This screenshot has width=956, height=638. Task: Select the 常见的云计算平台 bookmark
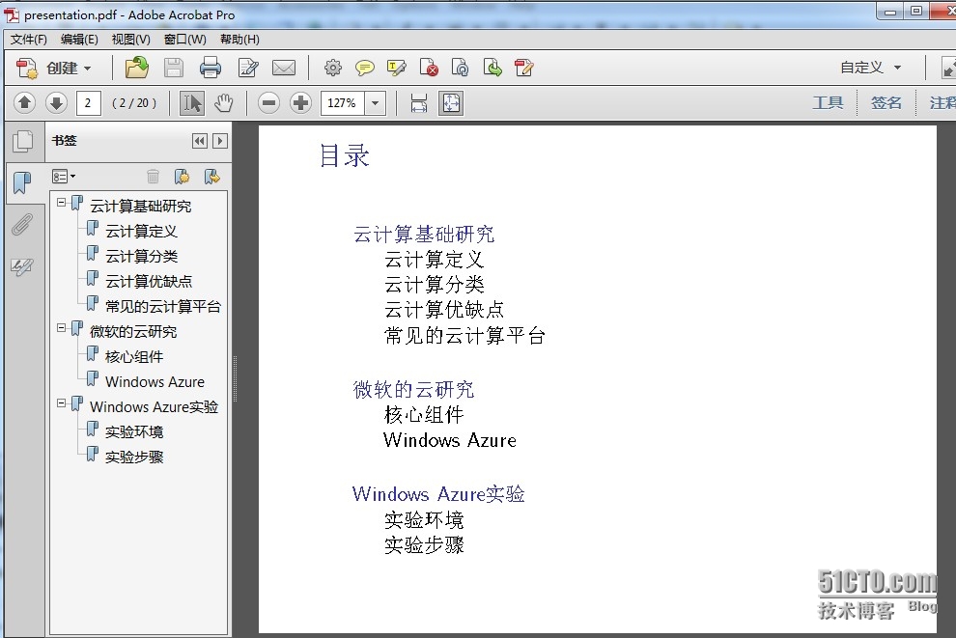pos(163,306)
